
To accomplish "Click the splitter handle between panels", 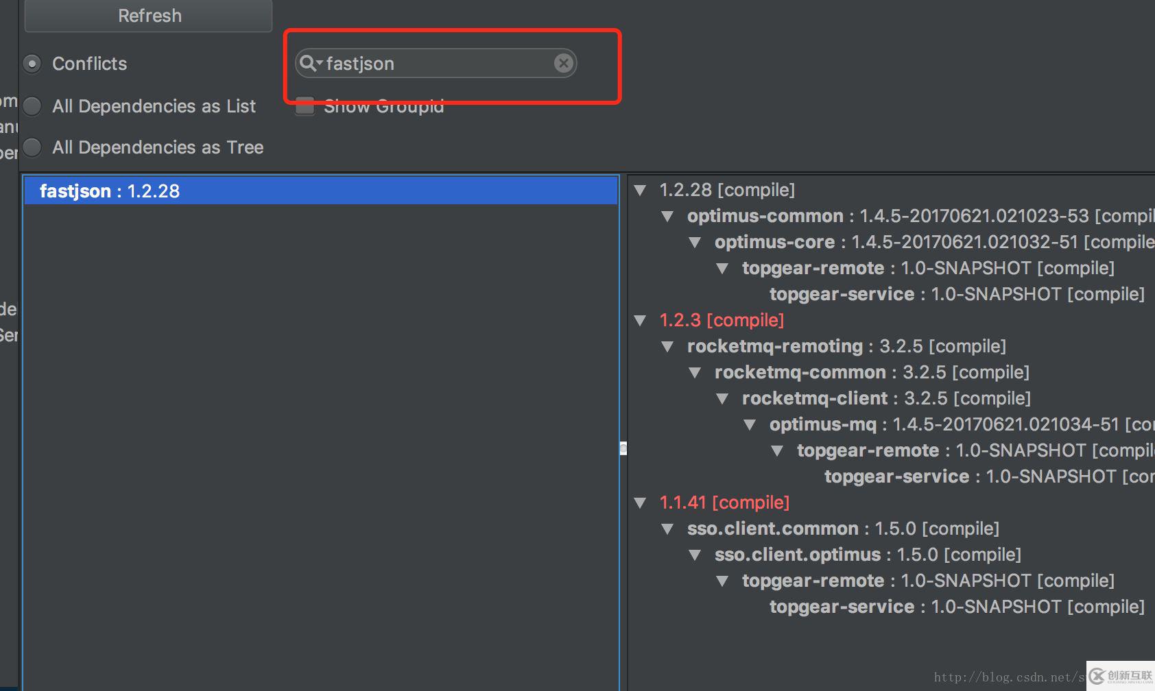I will coord(623,448).
